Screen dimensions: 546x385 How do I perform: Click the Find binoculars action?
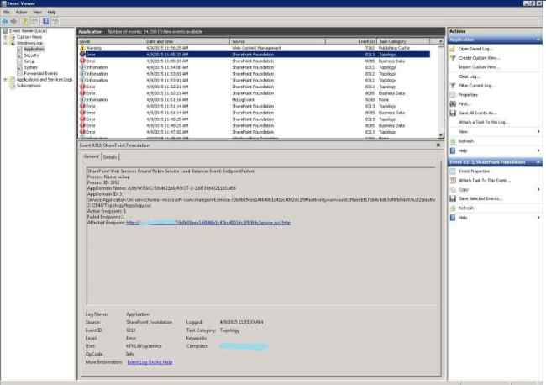tap(453, 104)
